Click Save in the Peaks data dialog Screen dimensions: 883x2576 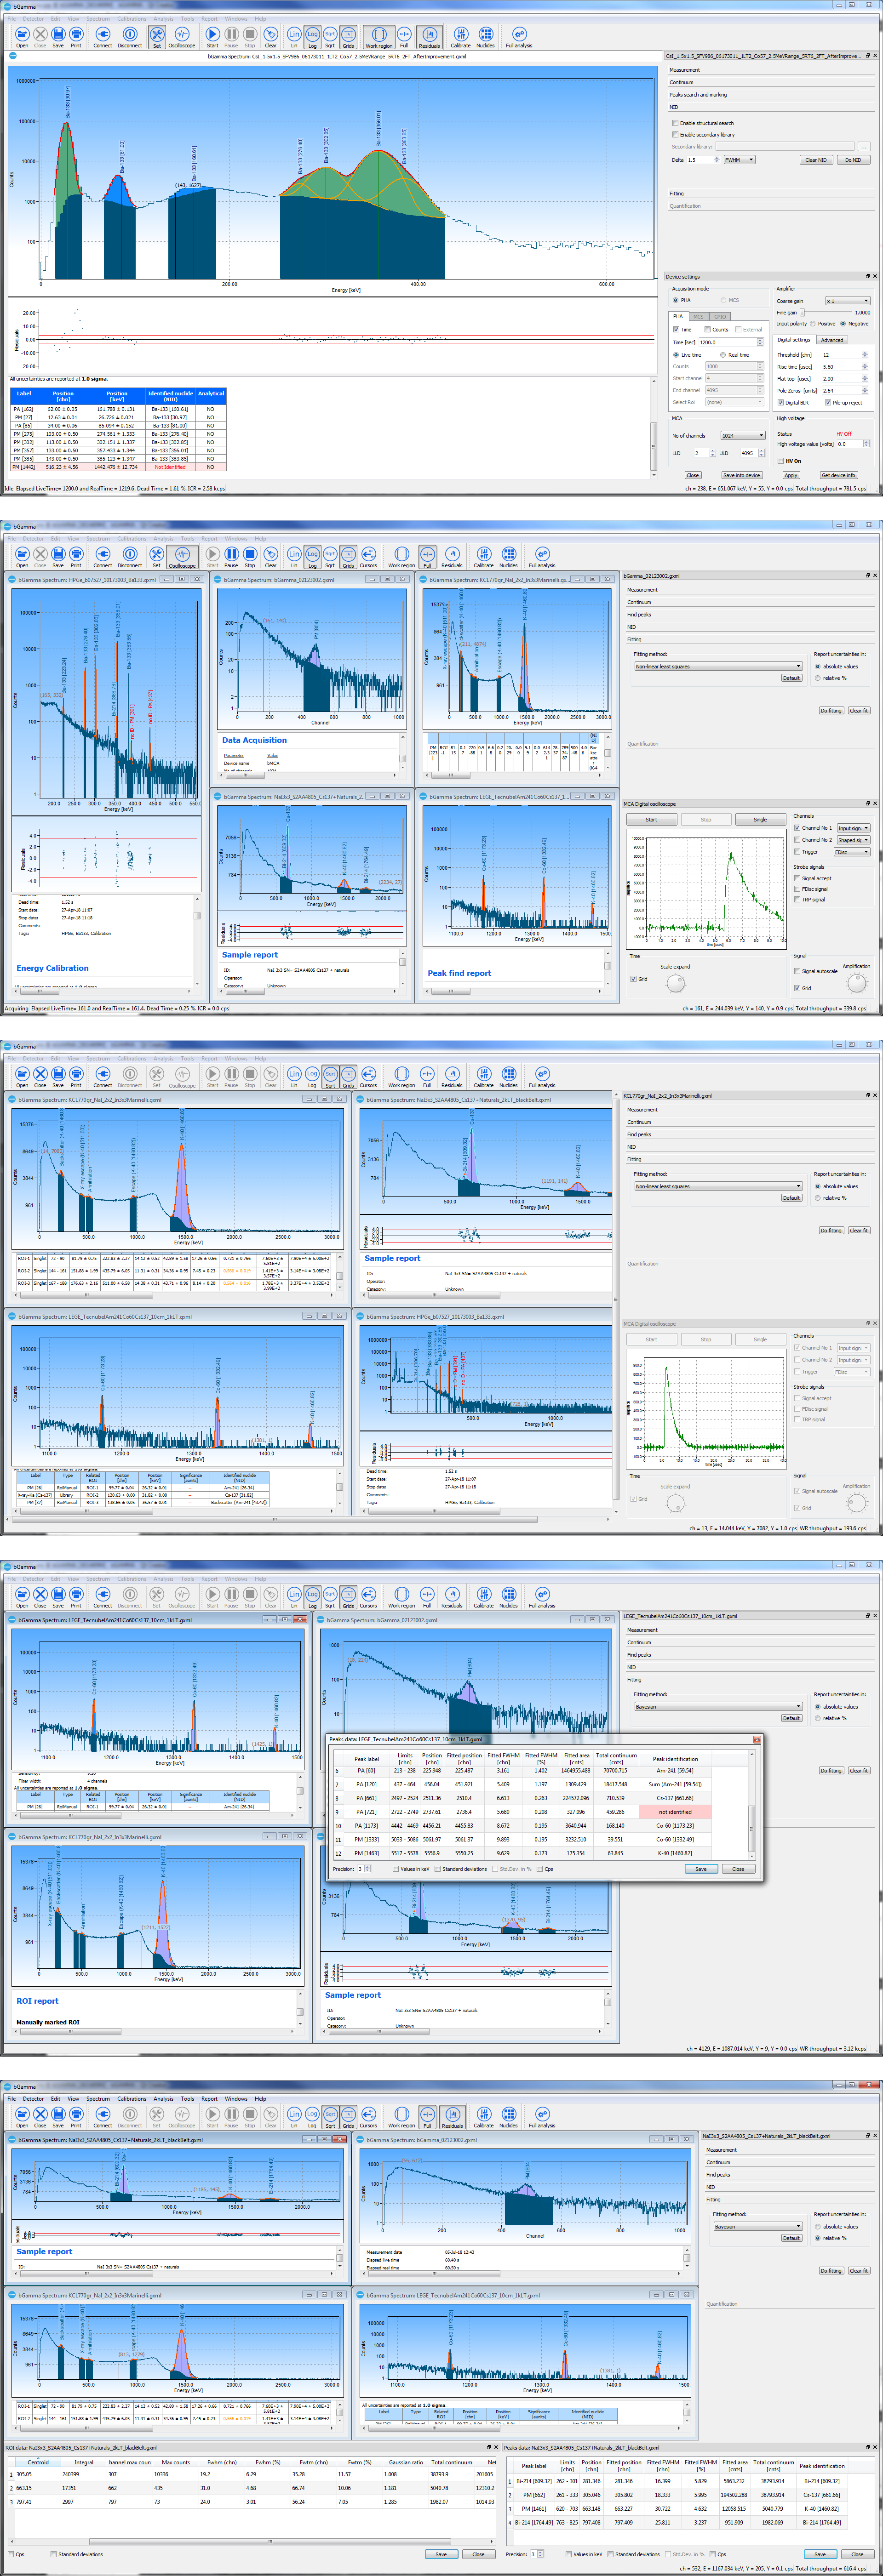pos(700,1868)
